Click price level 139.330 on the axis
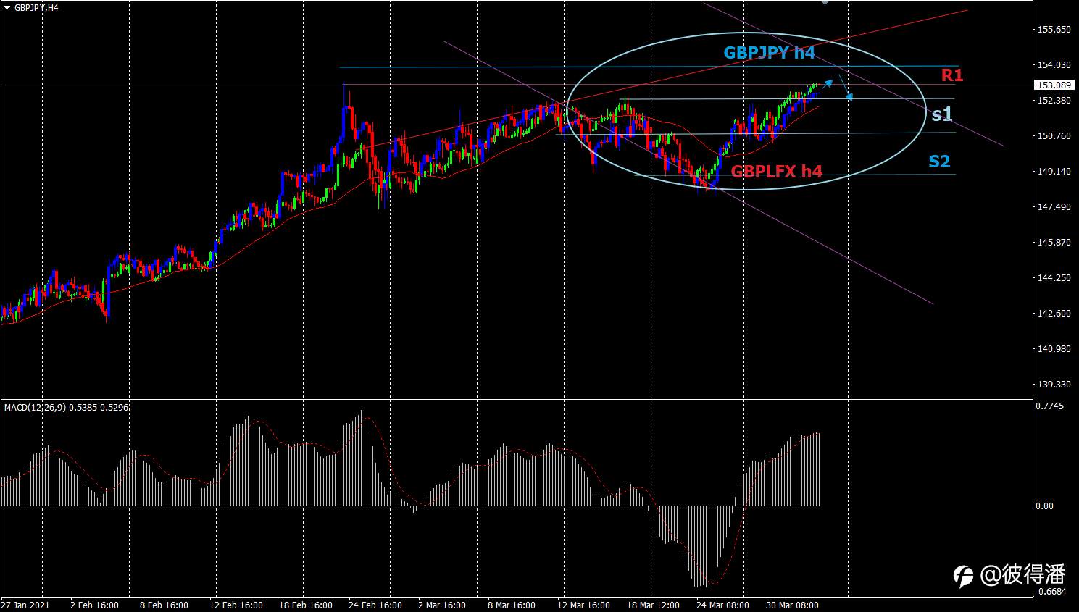 [x=1054, y=385]
